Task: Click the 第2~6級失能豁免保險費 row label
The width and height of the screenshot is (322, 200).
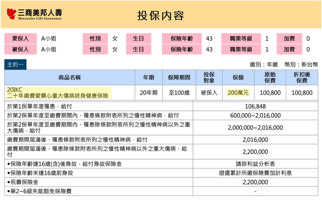Action: [x=39, y=191]
